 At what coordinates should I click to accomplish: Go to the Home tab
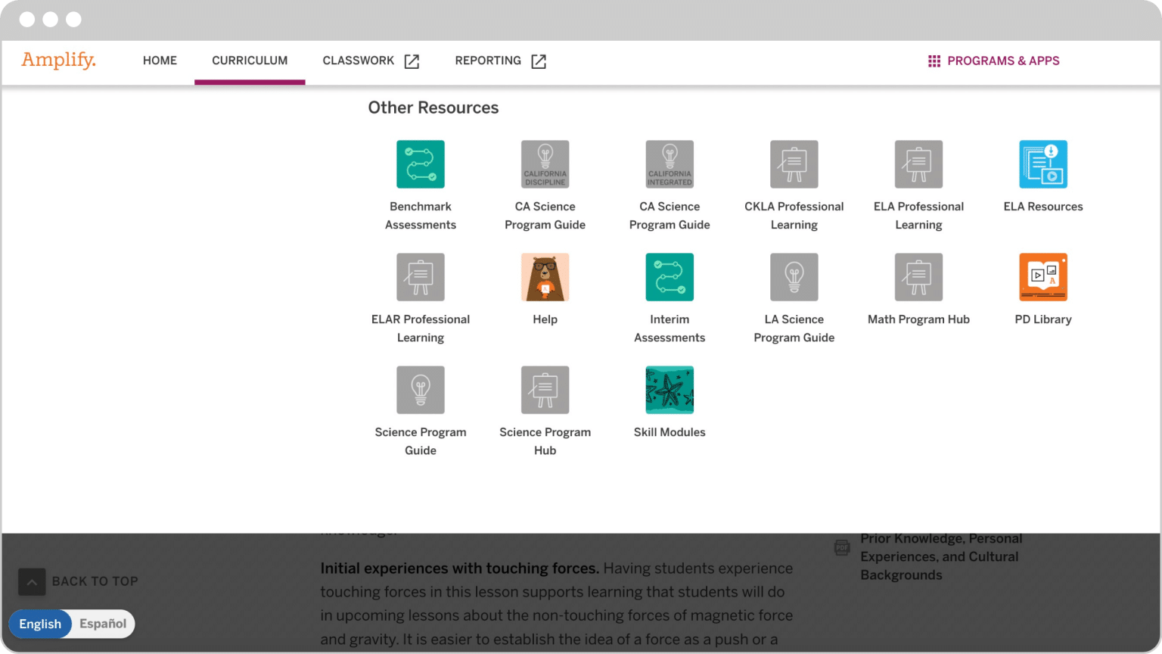click(x=160, y=61)
